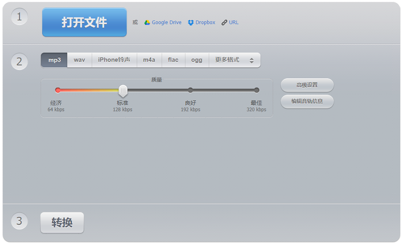Click the 打开文件 open file button

pyautogui.click(x=85, y=22)
